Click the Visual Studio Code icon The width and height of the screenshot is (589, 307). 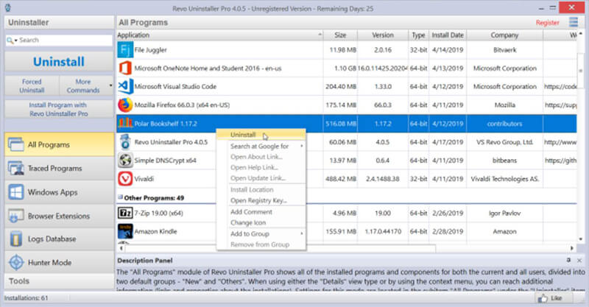pyautogui.click(x=125, y=86)
